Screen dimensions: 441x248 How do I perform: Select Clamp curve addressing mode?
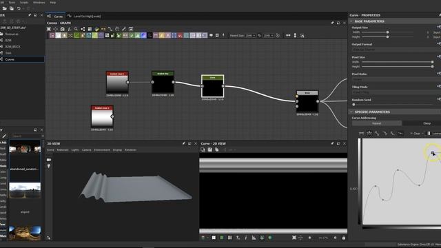(427, 123)
